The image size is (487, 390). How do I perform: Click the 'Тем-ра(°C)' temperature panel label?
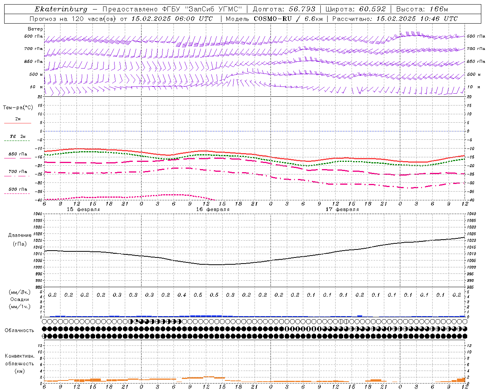pyautogui.click(x=18, y=108)
